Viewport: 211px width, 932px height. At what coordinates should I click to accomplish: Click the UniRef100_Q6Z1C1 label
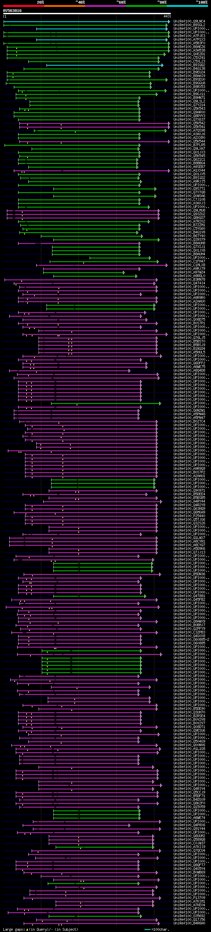(189, 160)
